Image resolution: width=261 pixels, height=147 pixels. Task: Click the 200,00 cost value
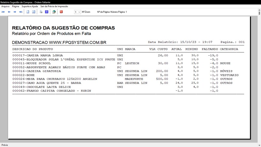pyautogui.click(x=162, y=71)
